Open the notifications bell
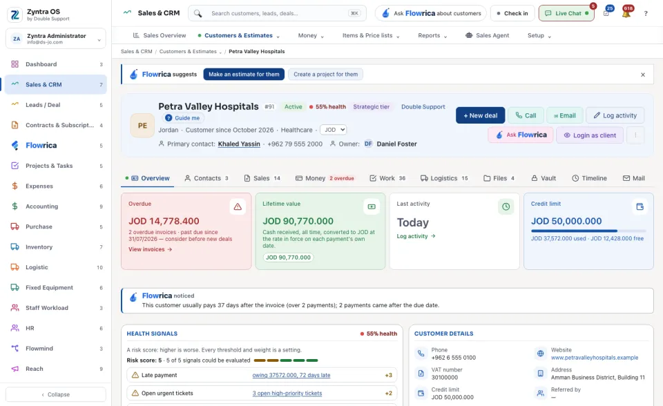 pyautogui.click(x=626, y=14)
